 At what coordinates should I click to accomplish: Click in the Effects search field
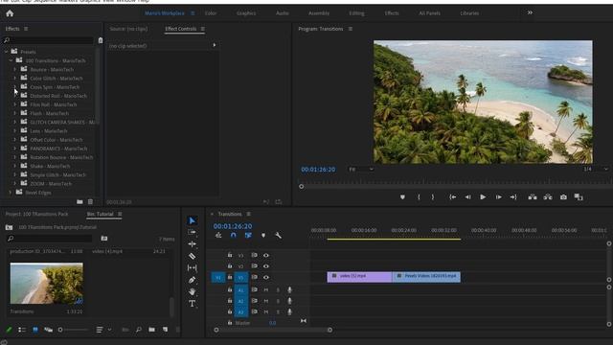[x=48, y=40]
